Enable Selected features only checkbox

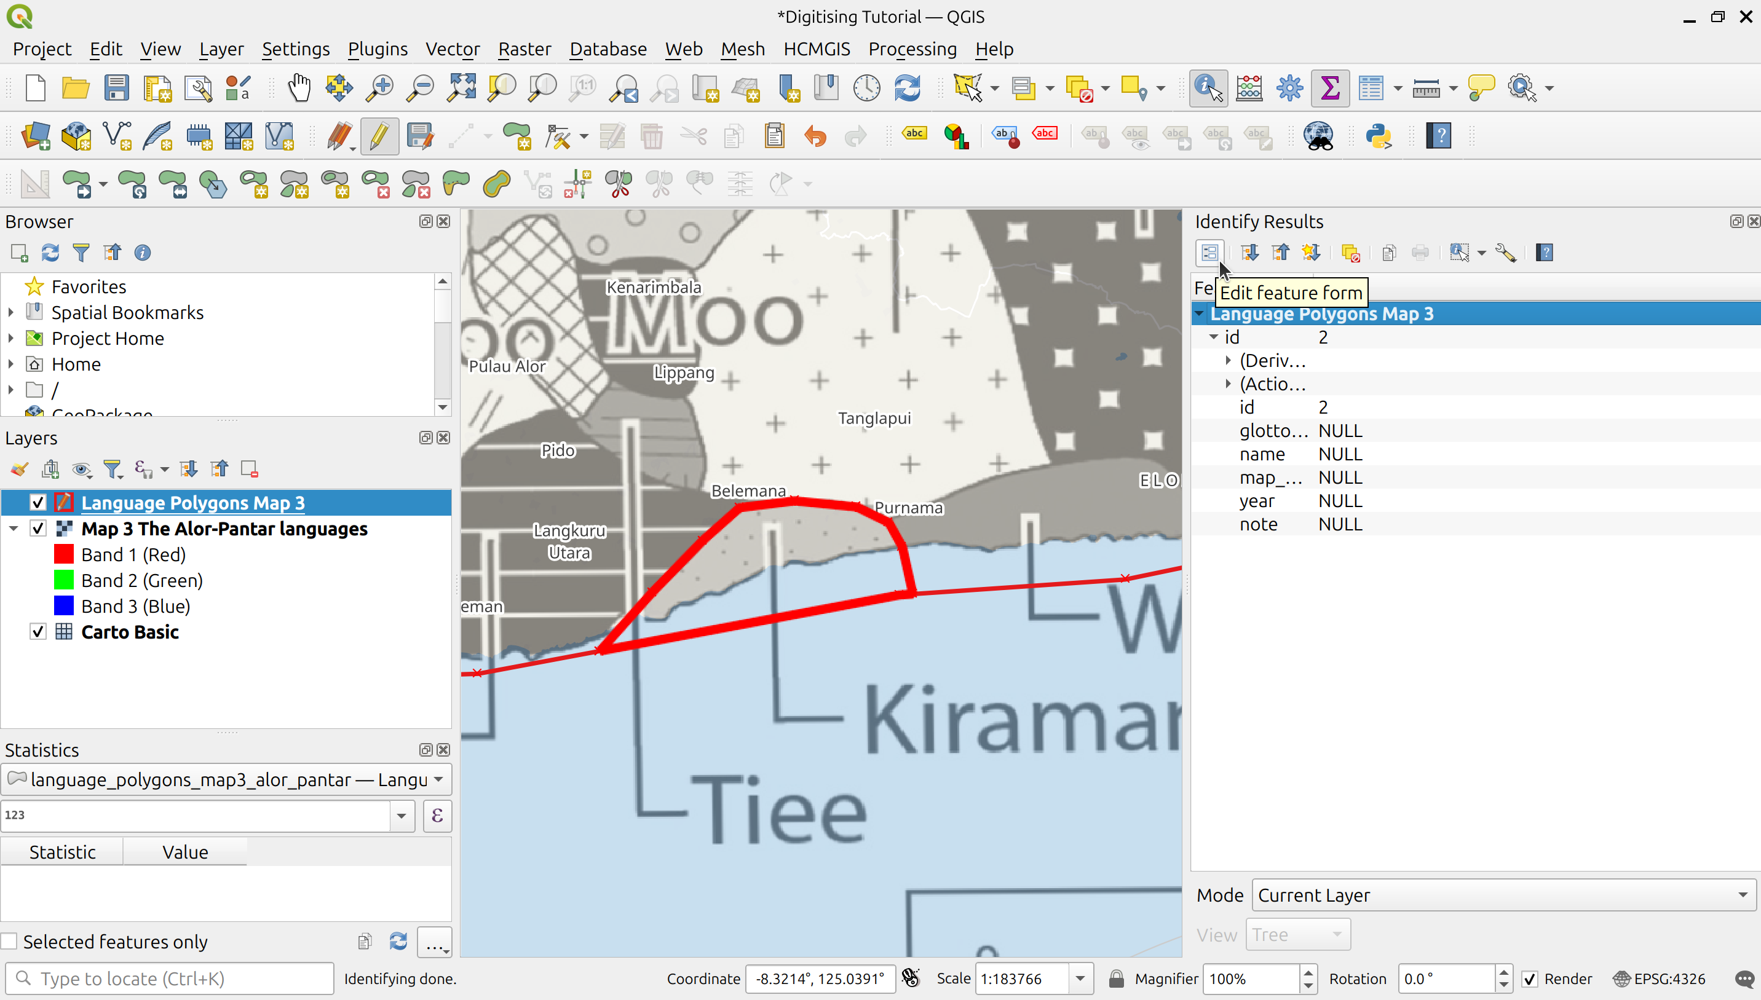(x=10, y=941)
